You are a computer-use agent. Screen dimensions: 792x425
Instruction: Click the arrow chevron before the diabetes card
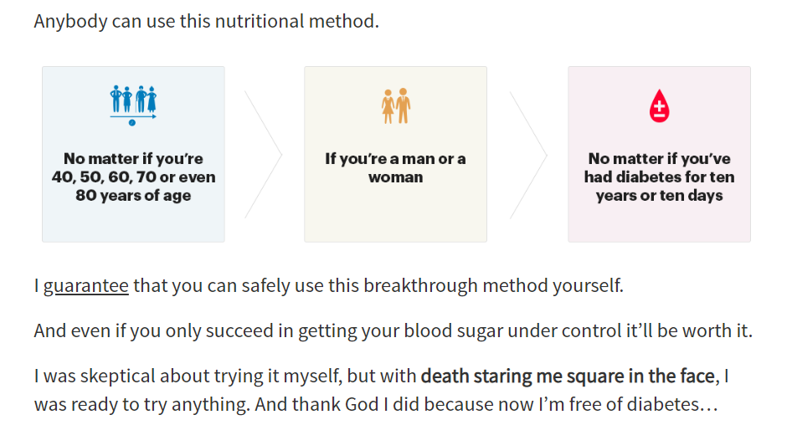click(528, 155)
